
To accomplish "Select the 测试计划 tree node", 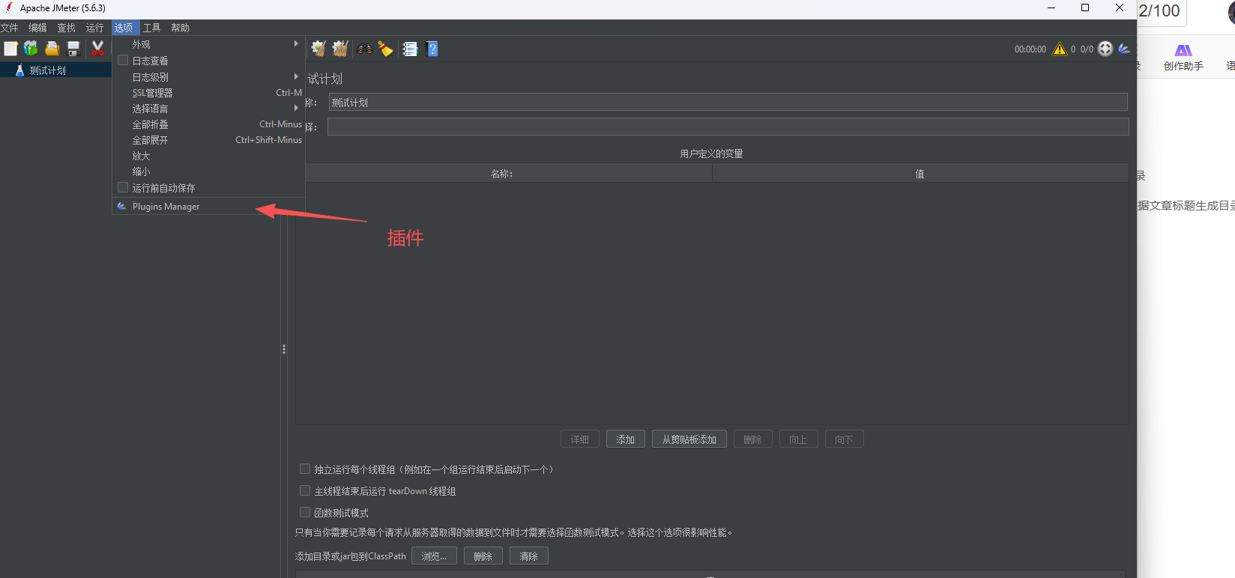I will point(48,70).
